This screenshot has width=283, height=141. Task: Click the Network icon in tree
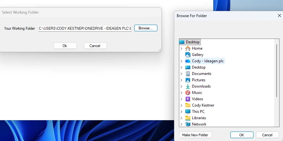[188, 124]
